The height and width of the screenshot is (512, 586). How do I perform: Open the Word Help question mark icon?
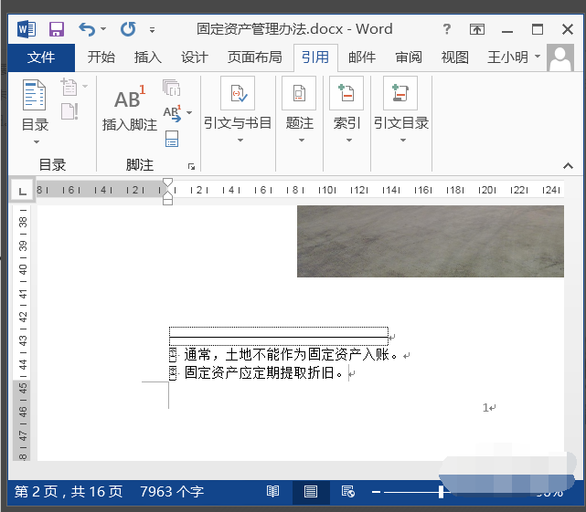click(446, 29)
